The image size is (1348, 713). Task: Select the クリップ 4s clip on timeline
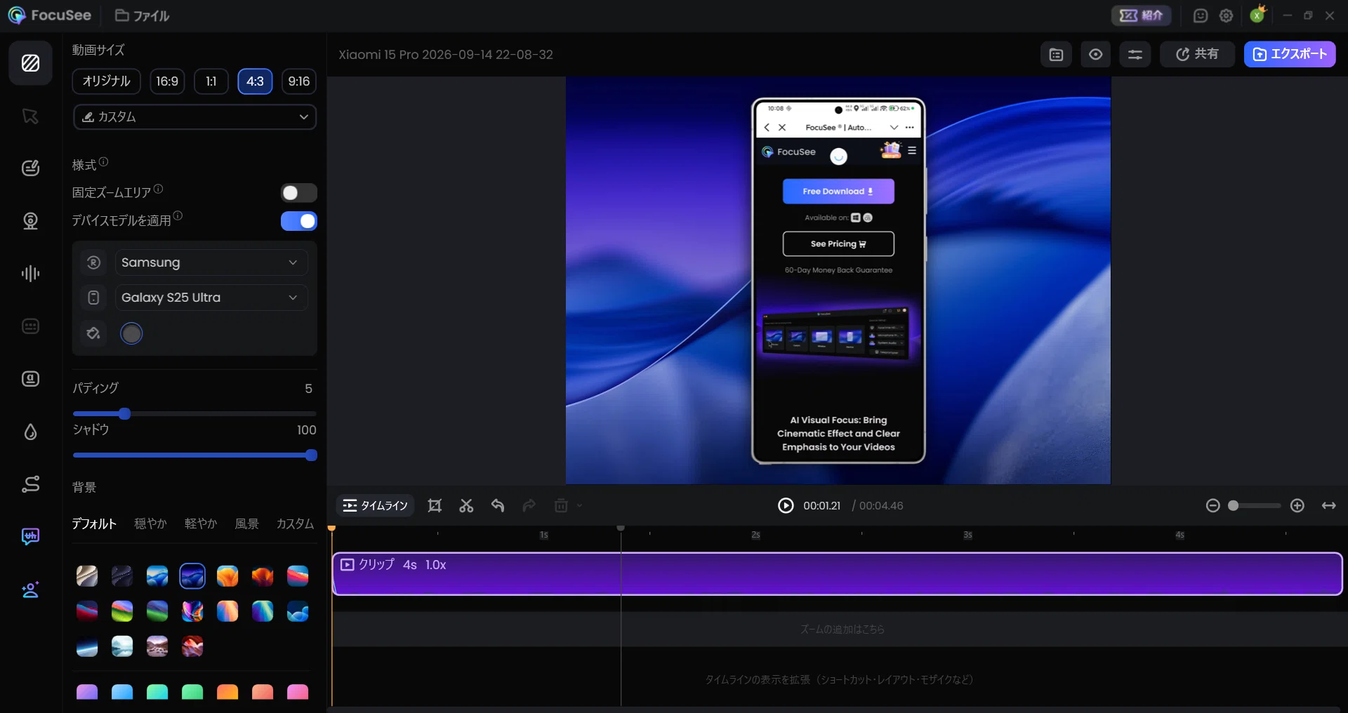click(x=837, y=574)
